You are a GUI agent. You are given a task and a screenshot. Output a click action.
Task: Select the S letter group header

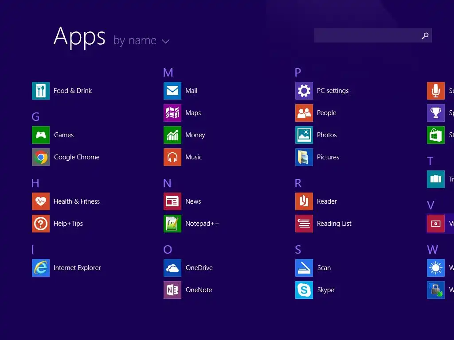(298, 250)
